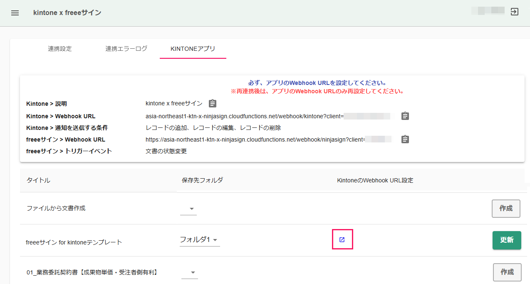Click the green 更新 button
Image resolution: width=530 pixels, height=284 pixels.
pos(507,240)
